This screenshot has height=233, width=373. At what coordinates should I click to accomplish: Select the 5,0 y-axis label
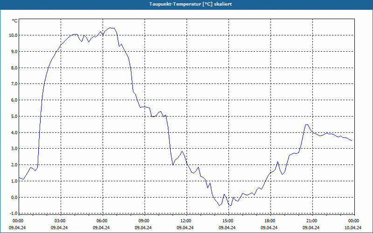(14, 116)
